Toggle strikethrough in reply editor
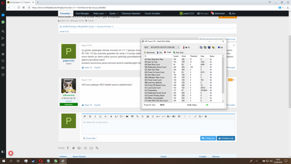This screenshot has height=164, width=291. (x=106, y=116)
